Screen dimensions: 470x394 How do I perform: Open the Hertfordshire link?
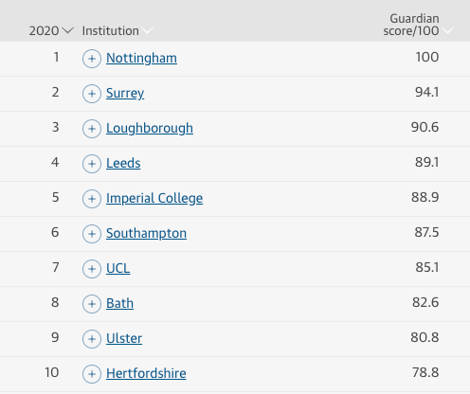(x=146, y=373)
